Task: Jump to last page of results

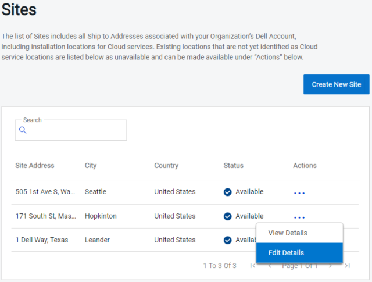Action: (347, 266)
